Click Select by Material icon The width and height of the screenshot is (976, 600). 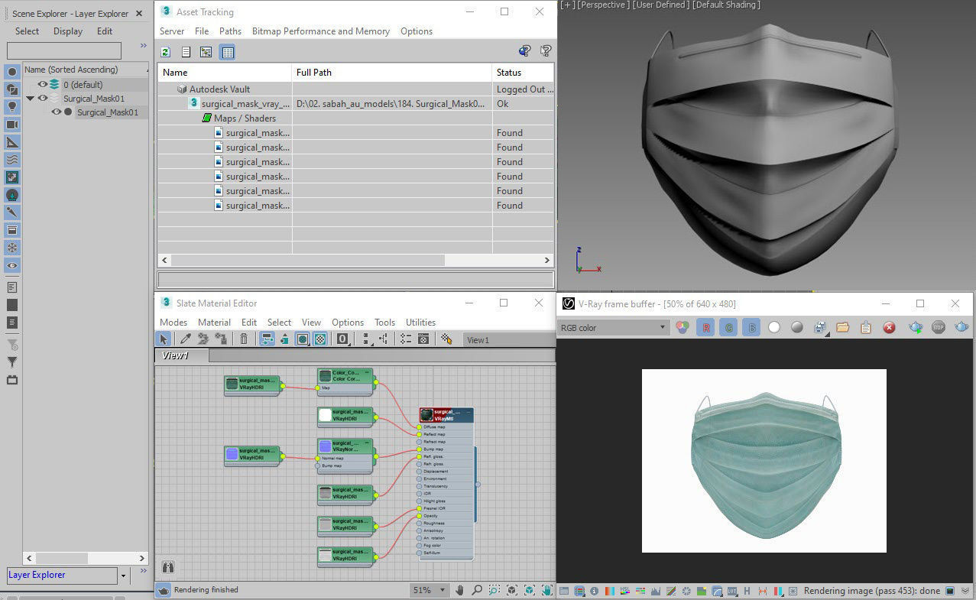pos(446,339)
